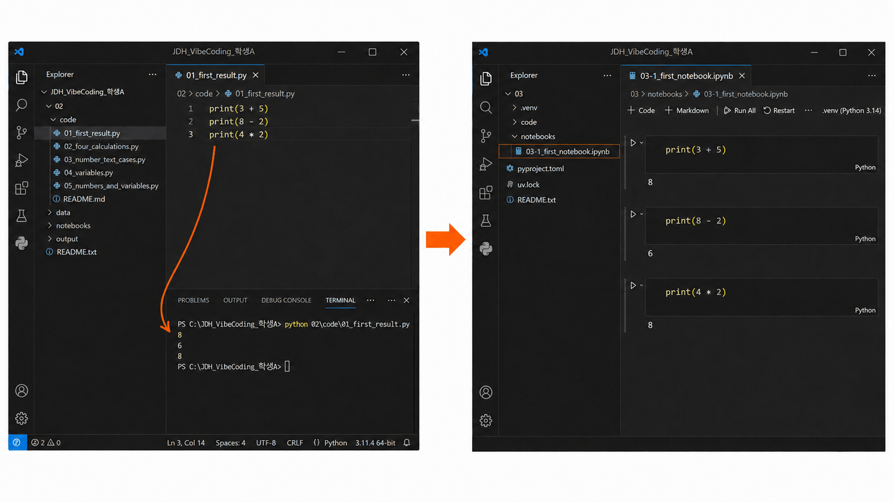Screen dimensions: 894x502
Task: Switch to the DEBUG CONSOLE tab
Action: click(286, 300)
